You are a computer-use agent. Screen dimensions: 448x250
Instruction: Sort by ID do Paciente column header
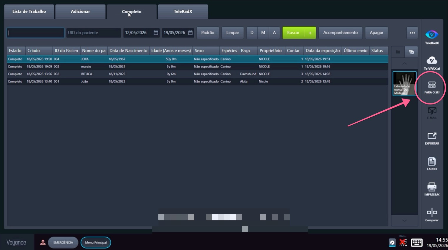[x=67, y=51]
